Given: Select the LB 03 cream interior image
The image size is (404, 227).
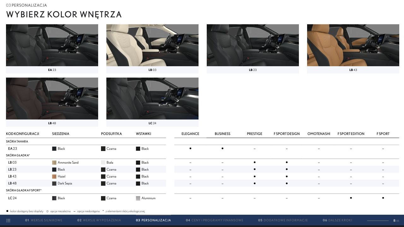Looking at the screenshot, I should [x=152, y=45].
